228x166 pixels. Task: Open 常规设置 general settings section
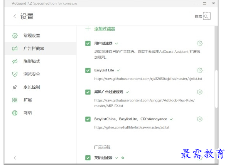click(x=40, y=36)
